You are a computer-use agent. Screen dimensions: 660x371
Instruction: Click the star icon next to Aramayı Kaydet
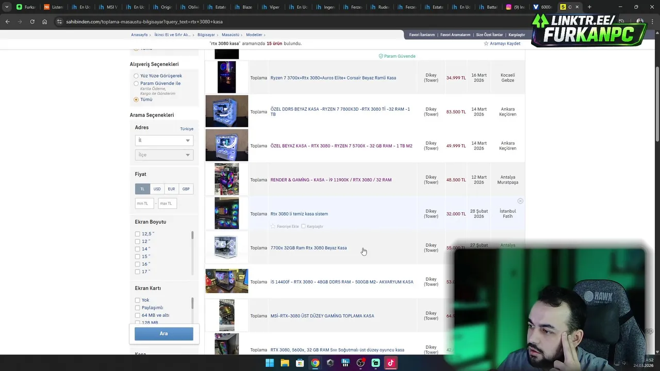pos(486,44)
